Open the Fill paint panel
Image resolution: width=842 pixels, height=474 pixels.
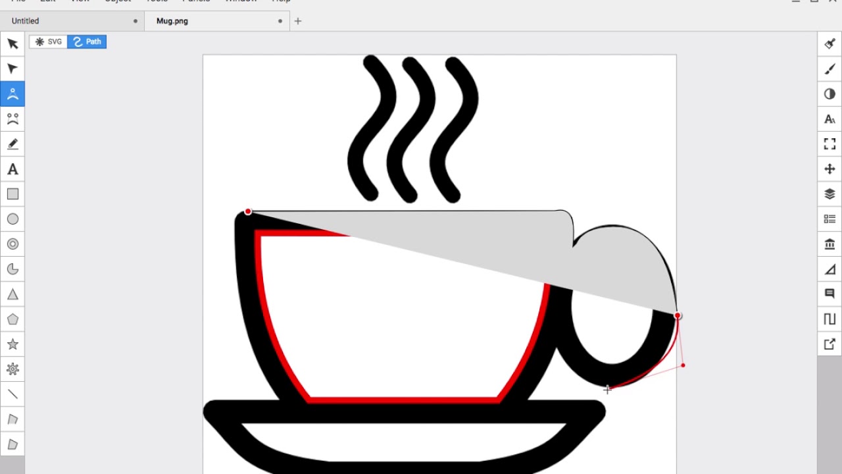[x=830, y=43]
